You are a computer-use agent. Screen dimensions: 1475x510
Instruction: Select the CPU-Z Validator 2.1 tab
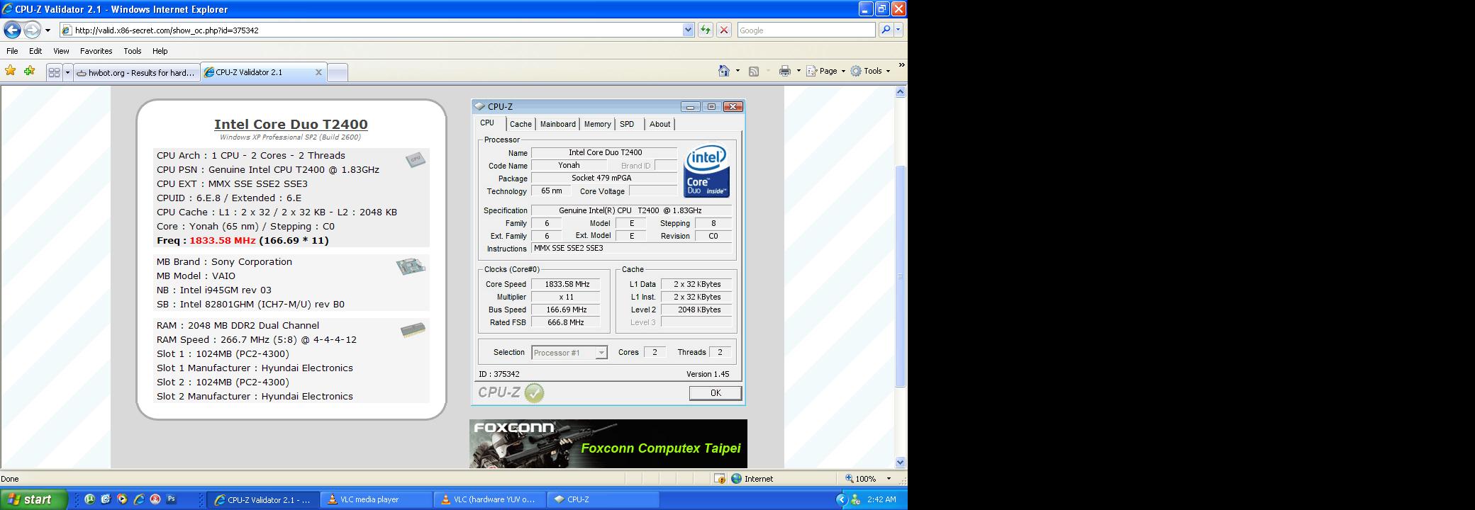pyautogui.click(x=259, y=72)
